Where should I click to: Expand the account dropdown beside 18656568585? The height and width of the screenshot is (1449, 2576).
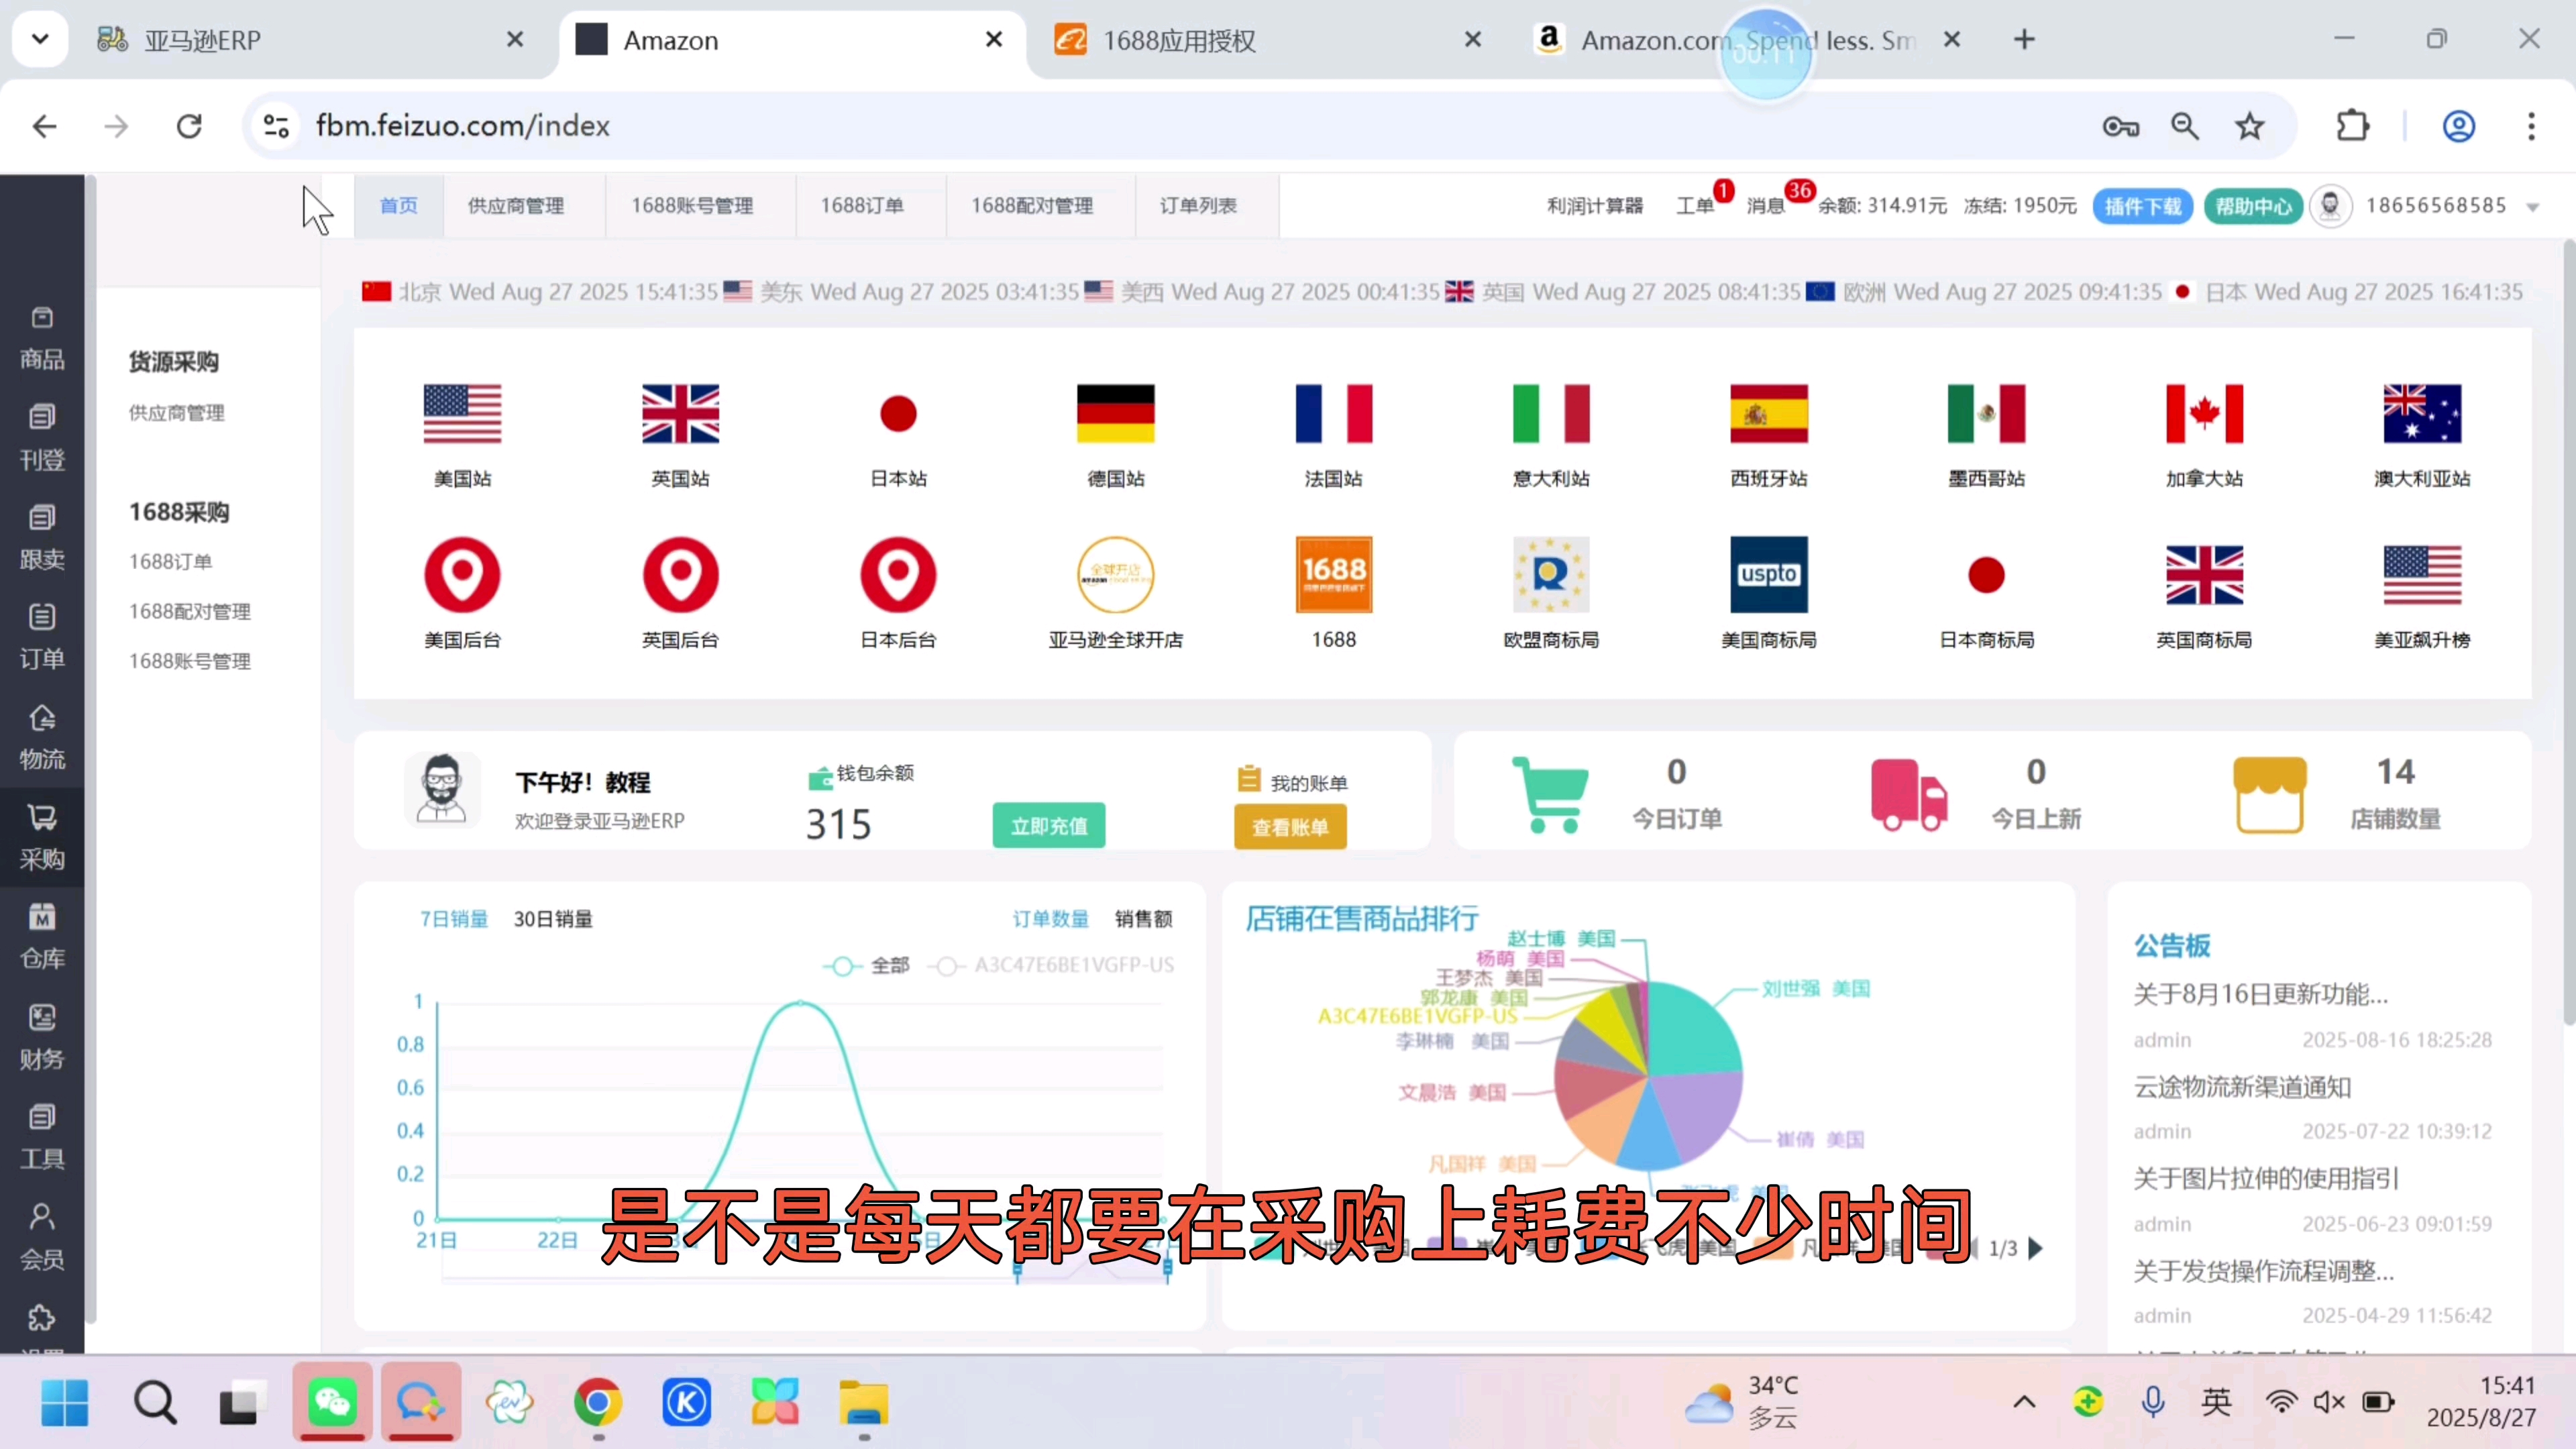(2533, 207)
